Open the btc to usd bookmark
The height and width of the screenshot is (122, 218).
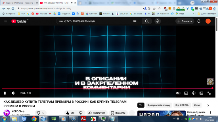(136, 14)
